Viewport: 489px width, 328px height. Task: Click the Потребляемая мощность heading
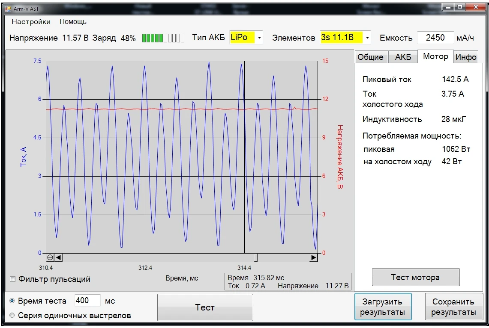click(x=412, y=136)
